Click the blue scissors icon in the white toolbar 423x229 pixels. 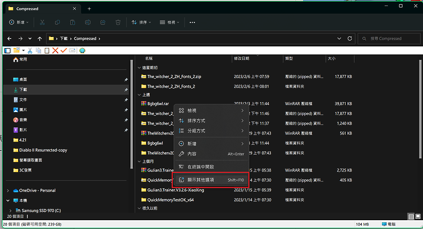click(x=30, y=50)
